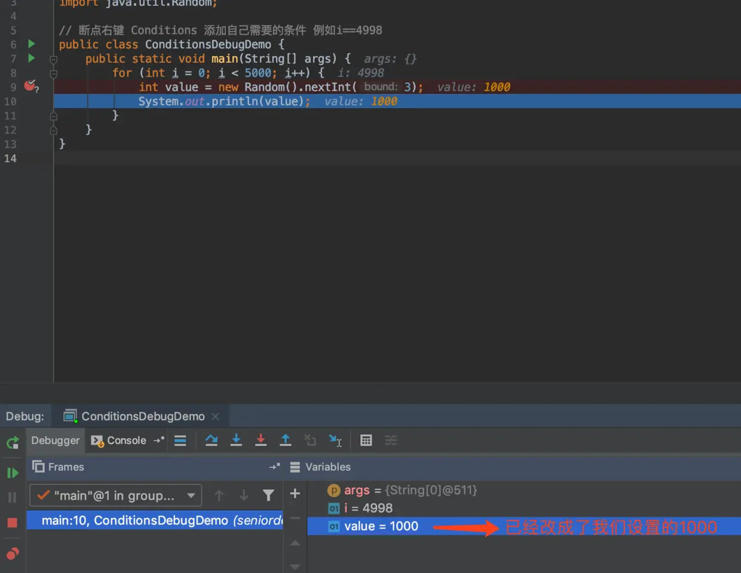Viewport: 741px width, 573px height.
Task: Switch to the Debugger tab
Action: [55, 440]
